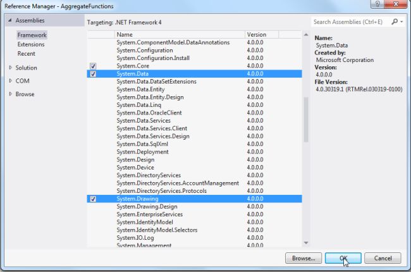Viewport: 411px width, 272px height.
Task: Click the assembly list scrollbar thumb
Action: tap(306, 120)
